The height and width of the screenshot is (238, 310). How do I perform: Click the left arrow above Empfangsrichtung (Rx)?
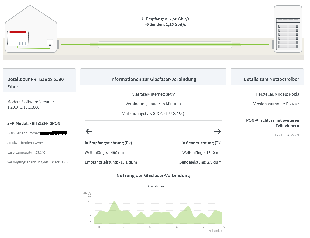pyautogui.click(x=89, y=131)
